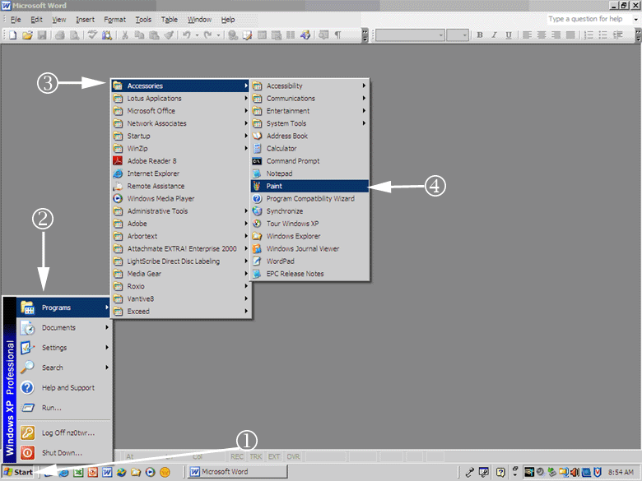Select Paint from the Accessories submenu
642x481 pixels.
coord(274,187)
